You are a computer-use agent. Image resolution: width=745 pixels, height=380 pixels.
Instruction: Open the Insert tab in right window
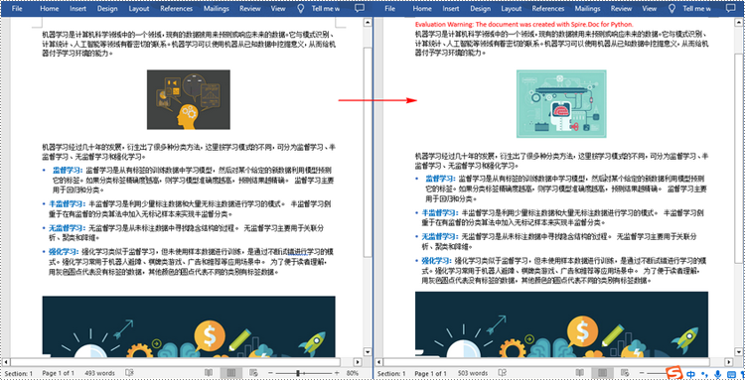click(451, 9)
